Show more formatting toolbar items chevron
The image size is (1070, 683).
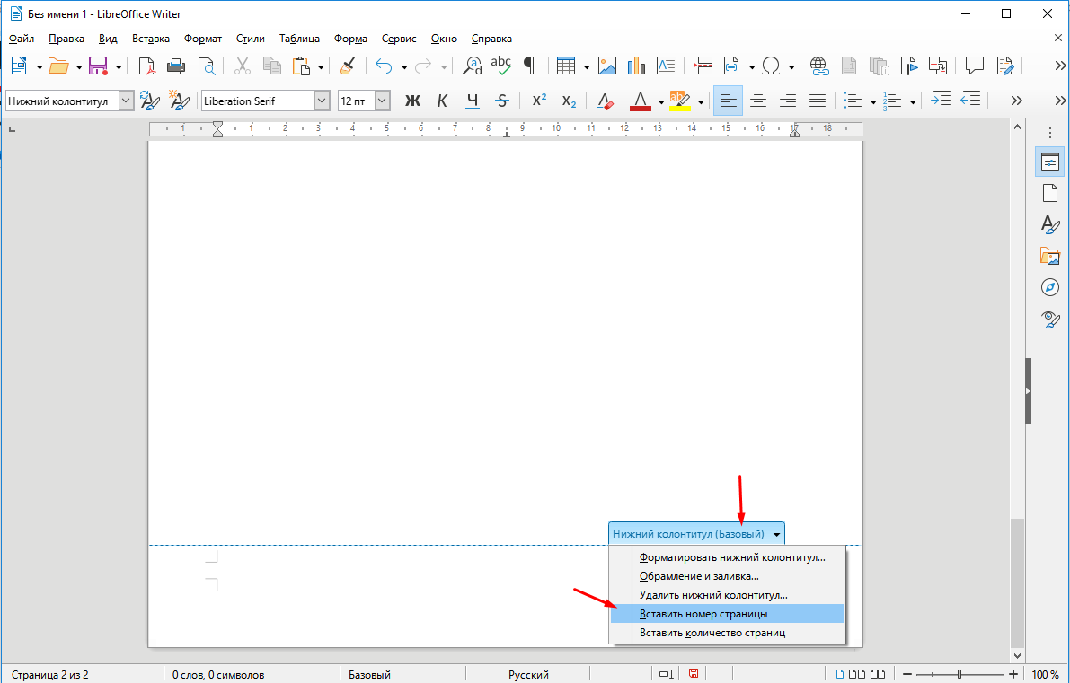(x=1016, y=101)
